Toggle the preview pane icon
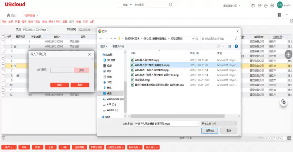The width and height of the screenshot is (293, 152). tap(229, 46)
